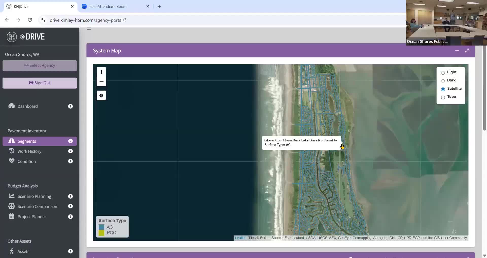Click the Sign Out button

click(40, 83)
